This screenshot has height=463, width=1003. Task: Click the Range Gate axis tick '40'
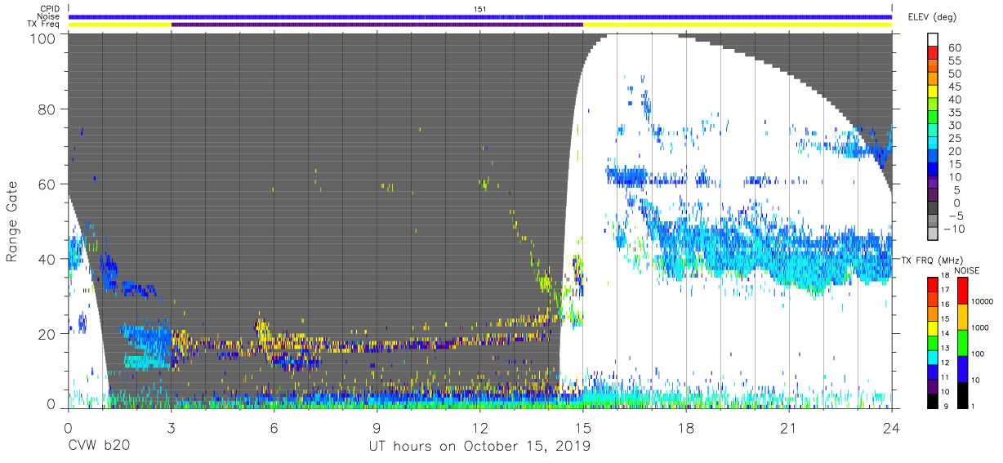(47, 259)
